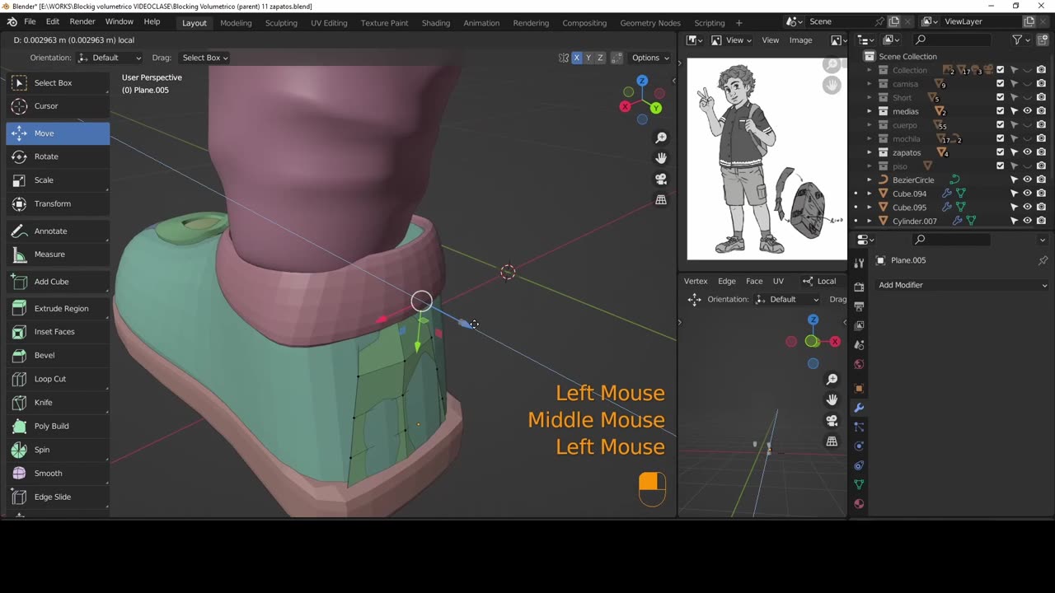Open the image editor Image menu
The image size is (1055, 593).
(800, 40)
